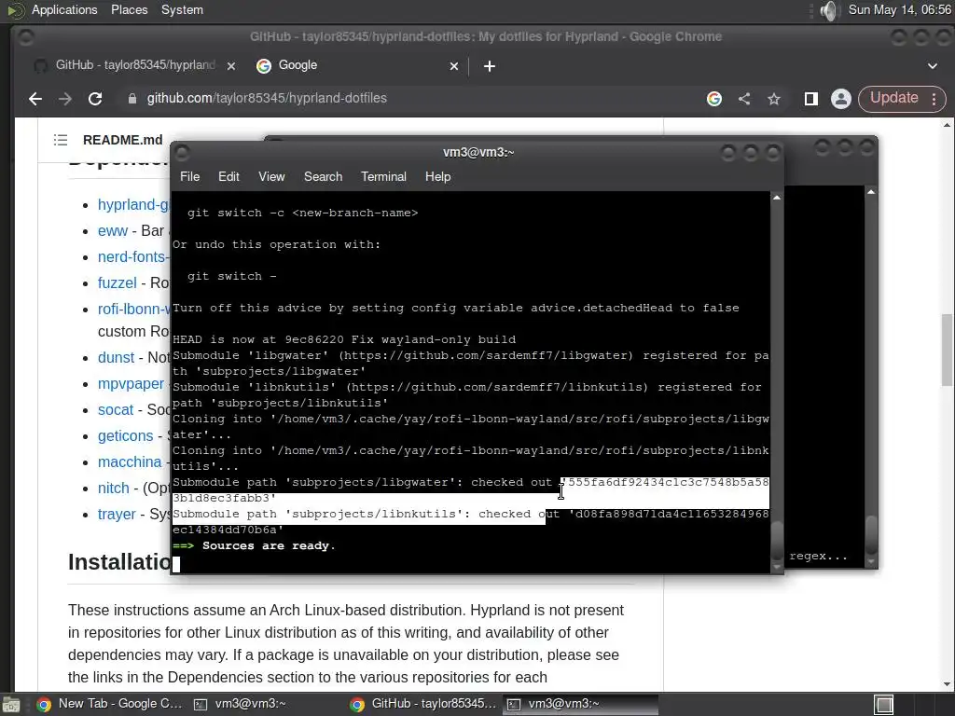Open the socat link
This screenshot has height=716, width=955.
click(115, 410)
